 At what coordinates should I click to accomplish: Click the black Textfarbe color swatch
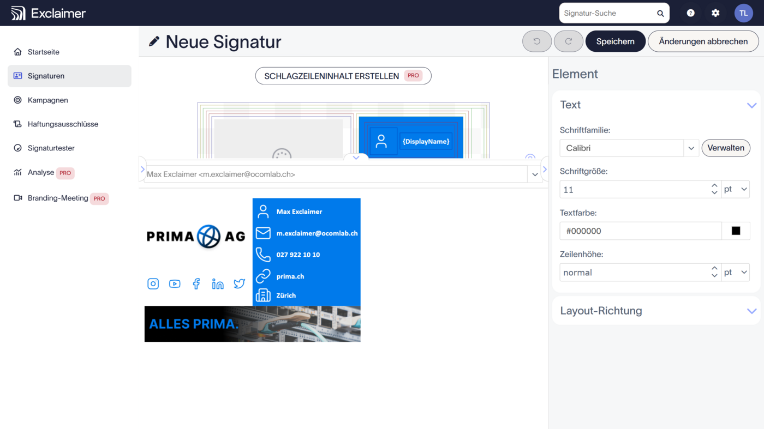pos(736,231)
